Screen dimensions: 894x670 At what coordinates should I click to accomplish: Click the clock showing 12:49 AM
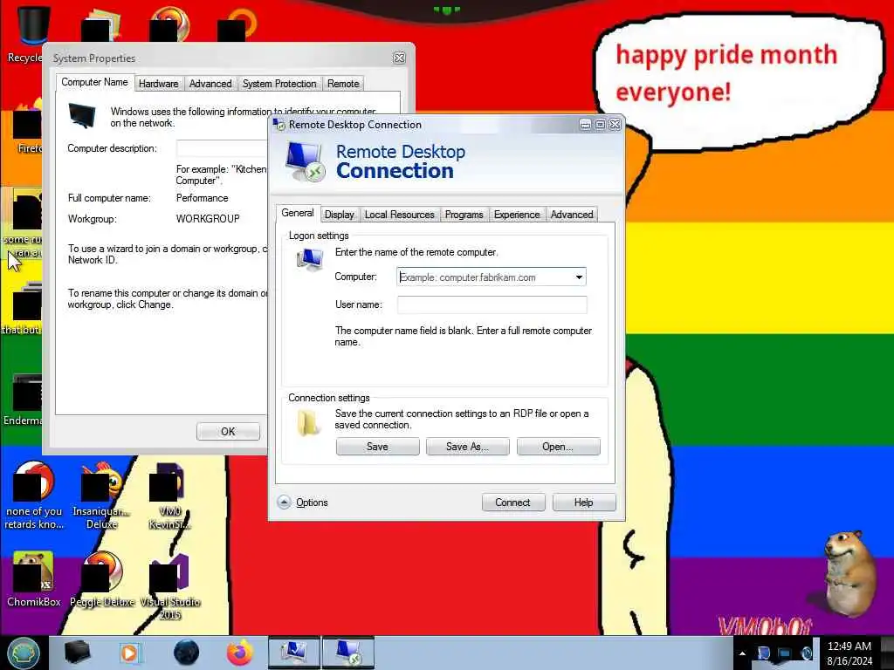tap(849, 646)
